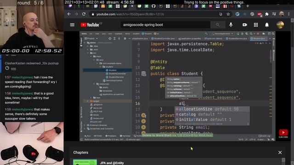The width and height of the screenshot is (294, 165).
Task: Click the gutter icon beside line 18
Action: pos(144,115)
